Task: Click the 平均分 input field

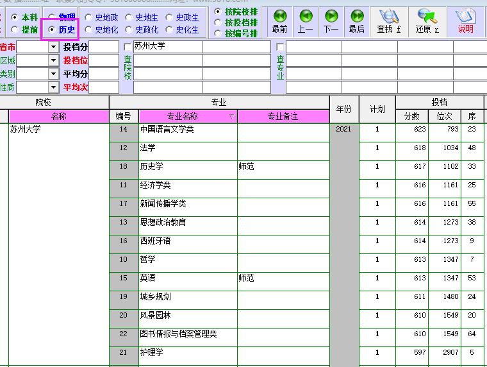Action: click(104, 74)
